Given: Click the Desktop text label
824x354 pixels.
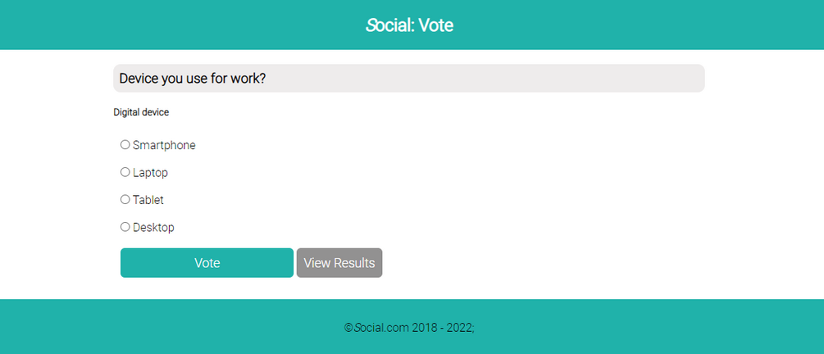Looking at the screenshot, I should [153, 228].
